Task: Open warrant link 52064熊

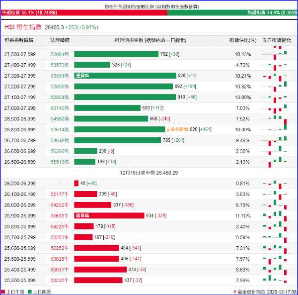Action: coord(60,54)
